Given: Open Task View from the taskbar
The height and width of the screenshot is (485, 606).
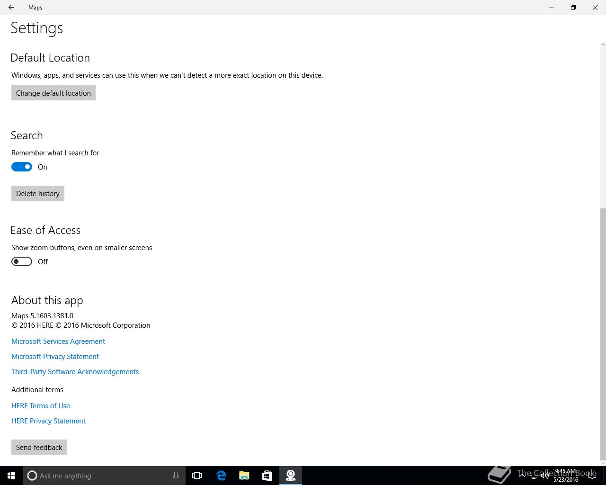Looking at the screenshot, I should (197, 476).
